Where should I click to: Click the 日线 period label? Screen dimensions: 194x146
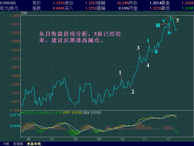[x=24, y=13]
